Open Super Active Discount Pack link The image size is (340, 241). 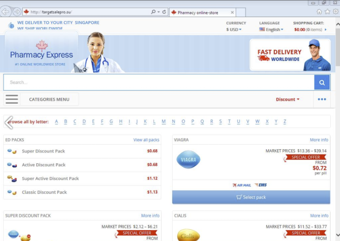coord(50,178)
